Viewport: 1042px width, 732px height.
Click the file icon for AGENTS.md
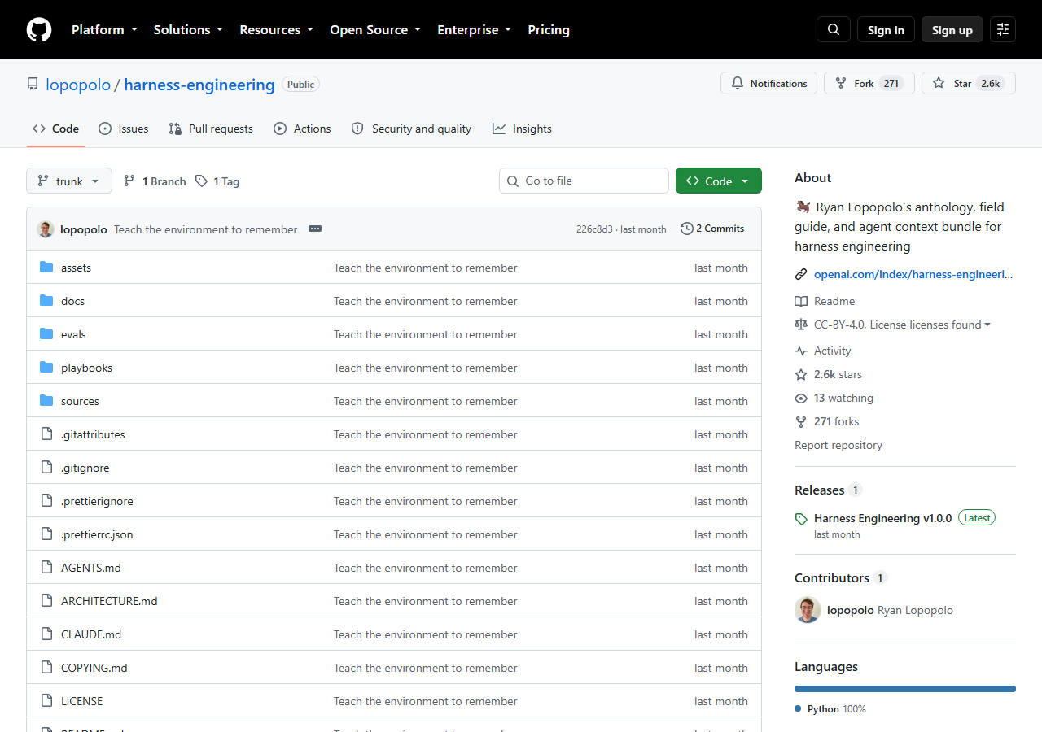[x=46, y=568]
